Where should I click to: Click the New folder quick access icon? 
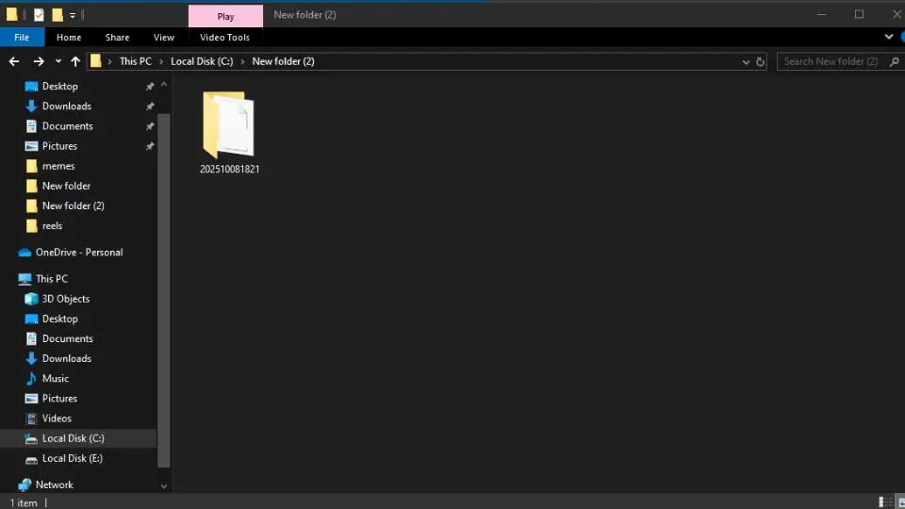coord(57,15)
